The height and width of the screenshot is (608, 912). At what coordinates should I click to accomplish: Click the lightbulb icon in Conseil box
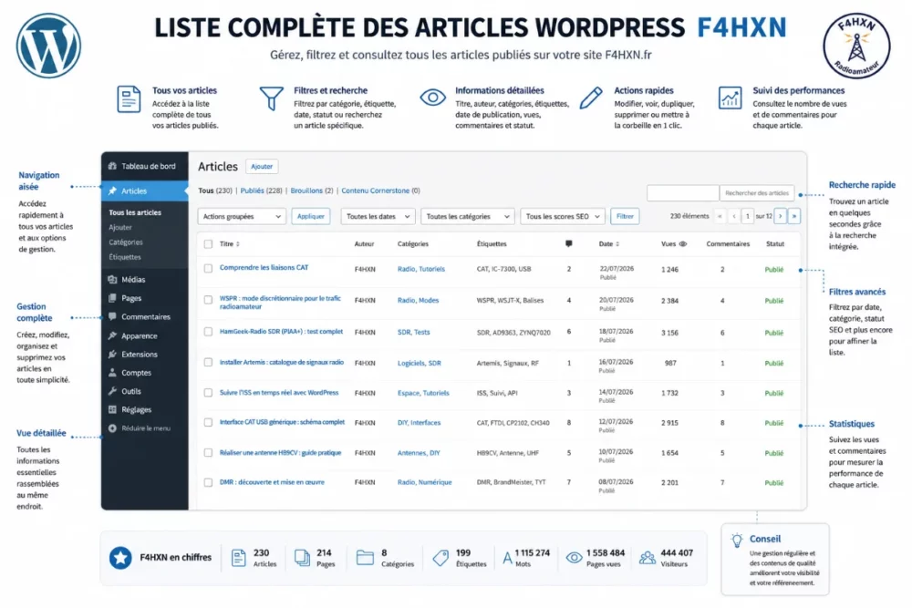[737, 541]
